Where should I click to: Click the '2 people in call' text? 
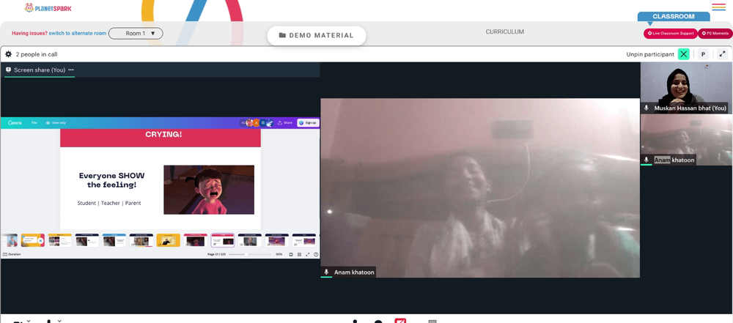point(37,54)
